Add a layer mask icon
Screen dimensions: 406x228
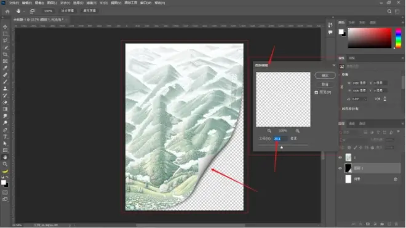pos(368,224)
